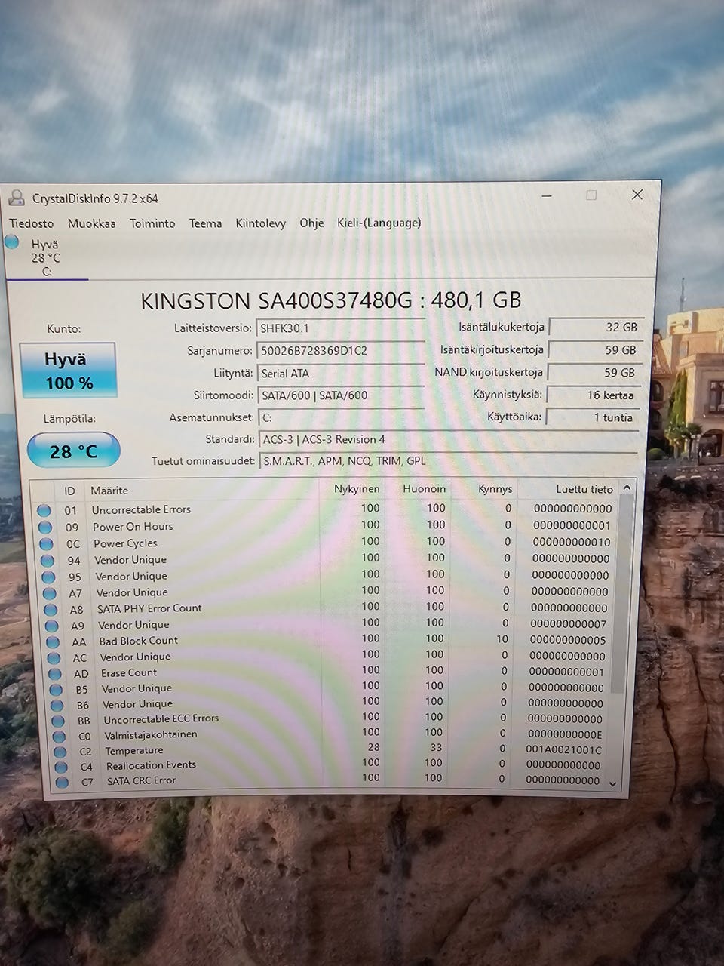
Task: Click status icon for attribute B5 row
Action: click(56, 690)
